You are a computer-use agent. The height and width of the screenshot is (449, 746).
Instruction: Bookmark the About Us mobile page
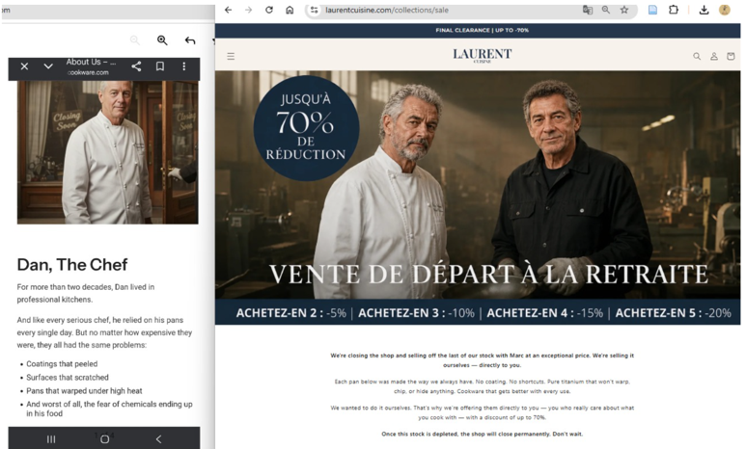click(160, 66)
